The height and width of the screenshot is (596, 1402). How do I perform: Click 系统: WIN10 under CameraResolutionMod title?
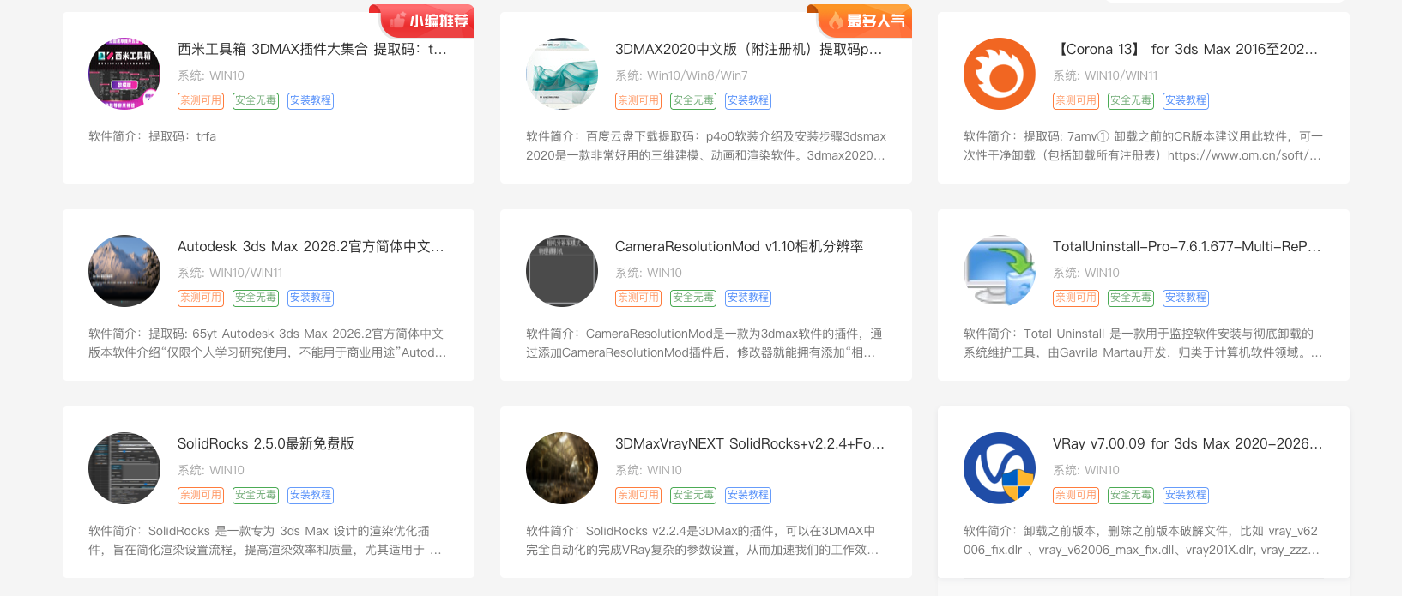click(x=649, y=273)
